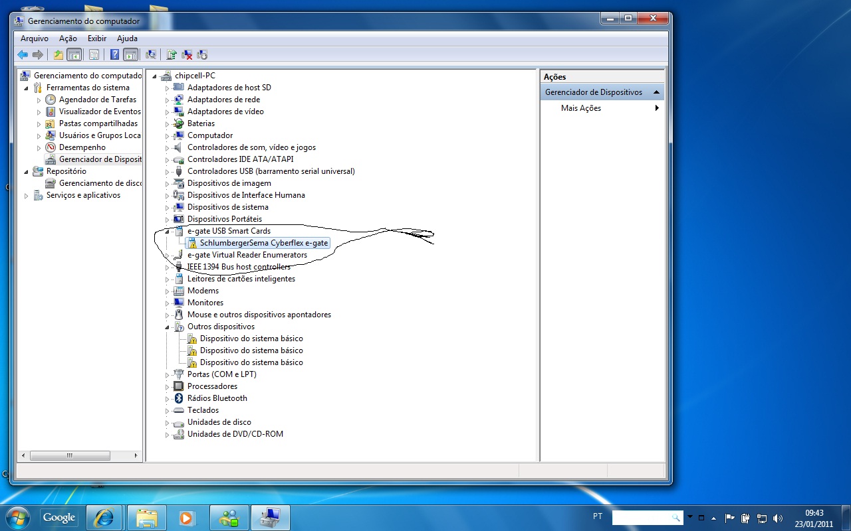Click the Controladores IDE ATA/ATAPI icon

[178, 159]
